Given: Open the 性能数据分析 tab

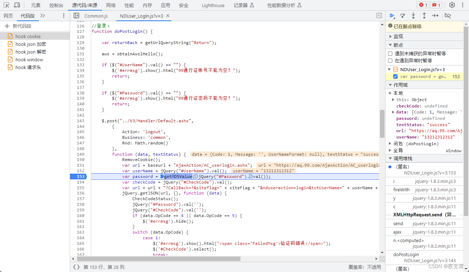Looking at the screenshot, I should [x=284, y=5].
